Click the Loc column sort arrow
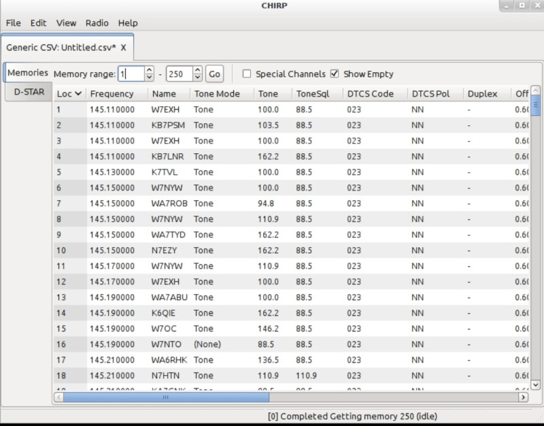 [79, 94]
